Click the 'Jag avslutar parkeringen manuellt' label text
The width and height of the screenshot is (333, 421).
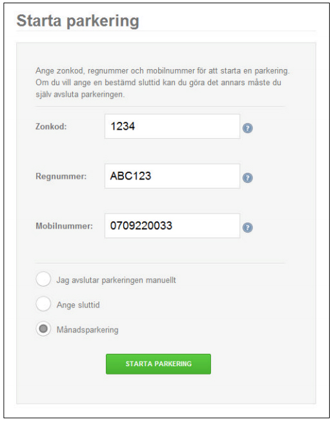[x=116, y=280]
